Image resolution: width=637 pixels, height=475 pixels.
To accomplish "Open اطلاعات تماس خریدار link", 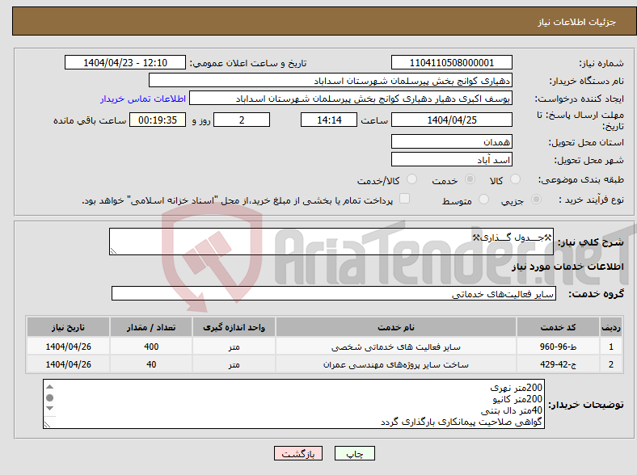I will [x=143, y=99].
